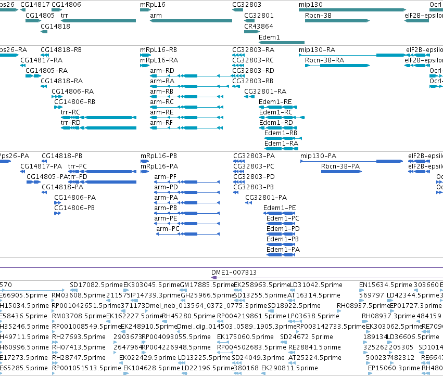Select the 'LP03638.5prime' EST label
This screenshot has width=443, height=376.
pos(313,316)
